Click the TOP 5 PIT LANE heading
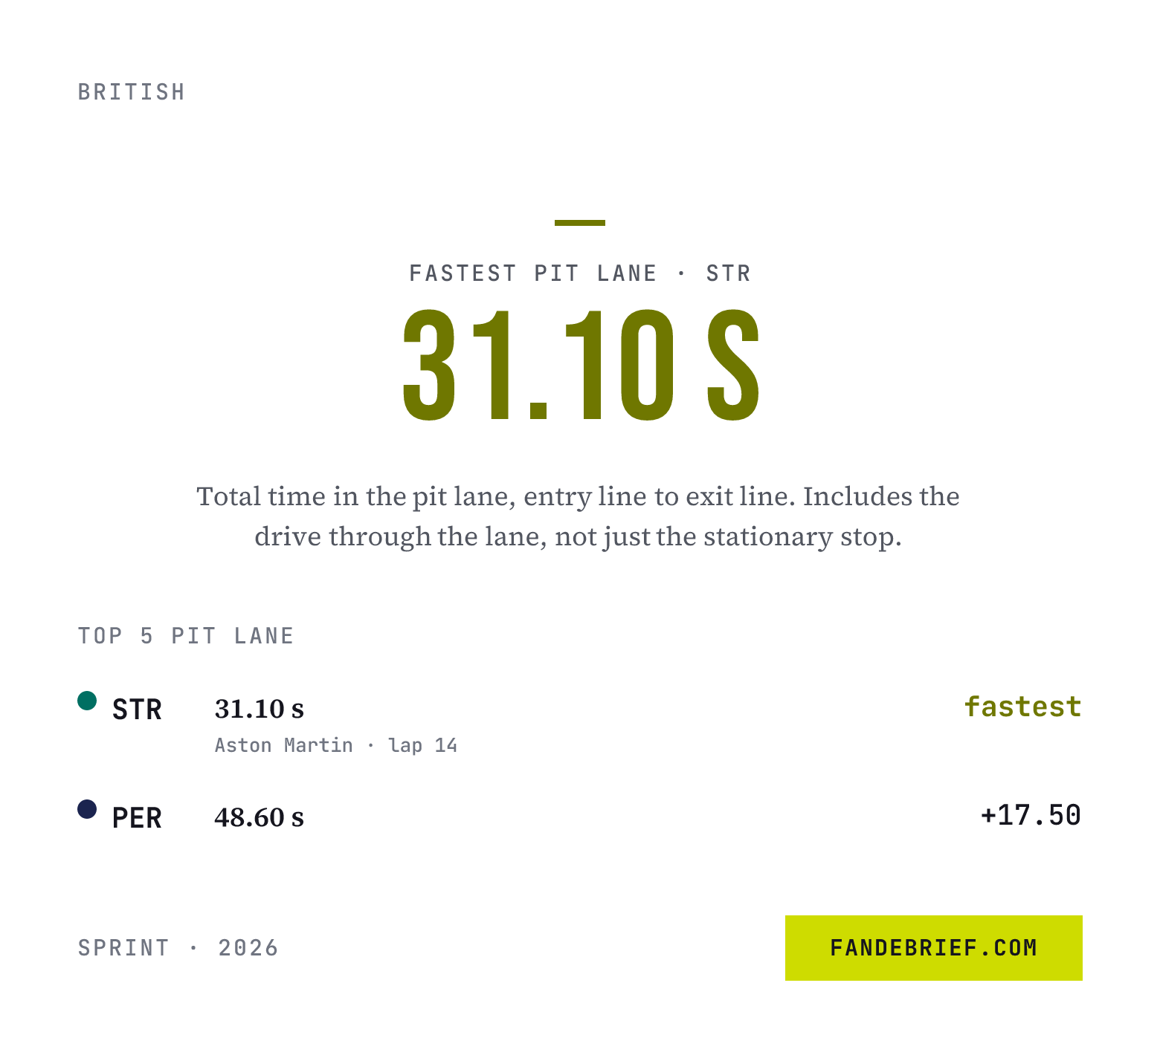This screenshot has height=1058, width=1160. (186, 636)
